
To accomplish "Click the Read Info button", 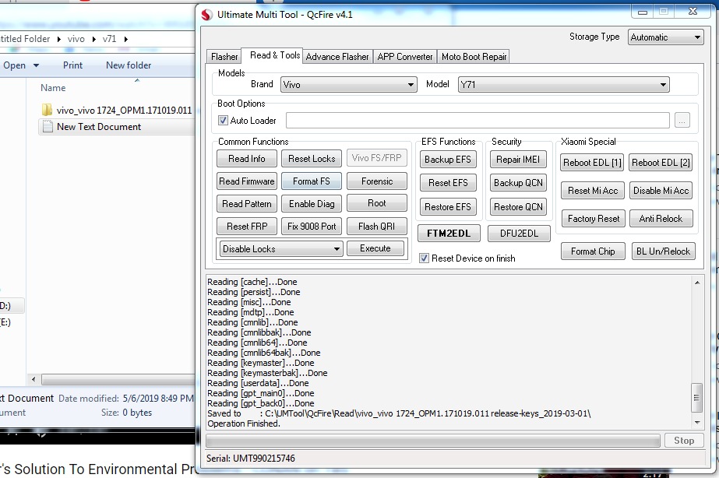I will coord(247,159).
